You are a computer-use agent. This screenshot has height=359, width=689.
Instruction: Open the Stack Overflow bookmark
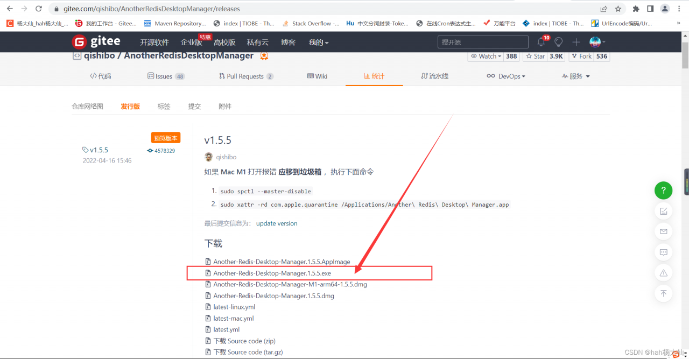point(311,23)
